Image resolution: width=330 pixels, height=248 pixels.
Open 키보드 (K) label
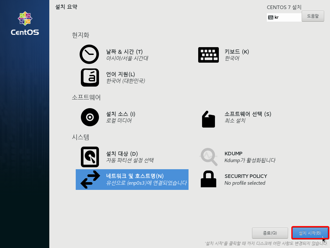coord(237,52)
